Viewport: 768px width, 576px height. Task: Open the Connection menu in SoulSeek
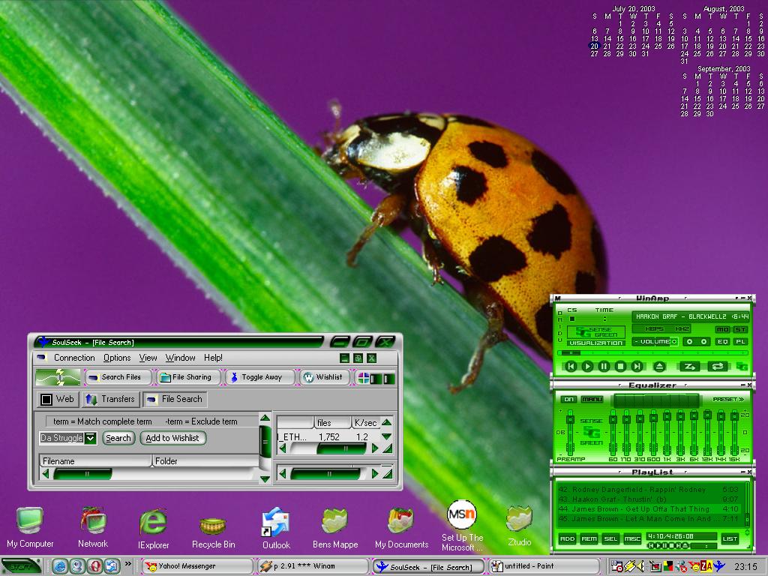pos(74,358)
